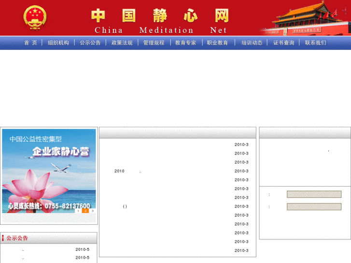Click the 中国静心网 site title banner
The height and width of the screenshot is (263, 351).
tap(160, 21)
